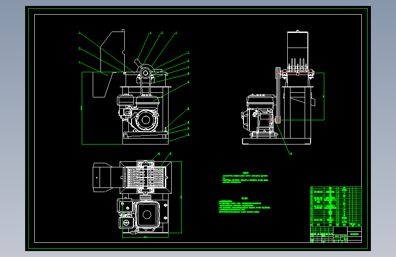Click the base plate in the side view
Viewport: 396px width, 257px height.
tap(276, 141)
